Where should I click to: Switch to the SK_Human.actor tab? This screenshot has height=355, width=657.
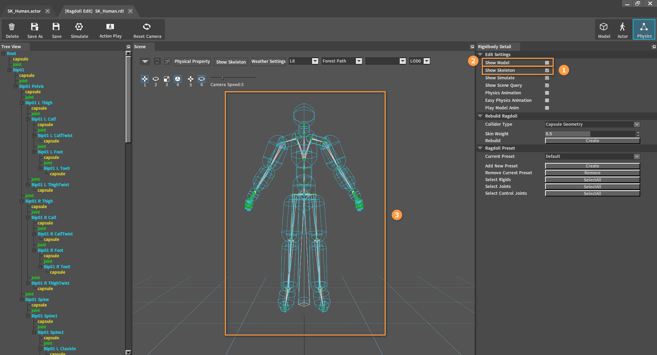[24, 11]
